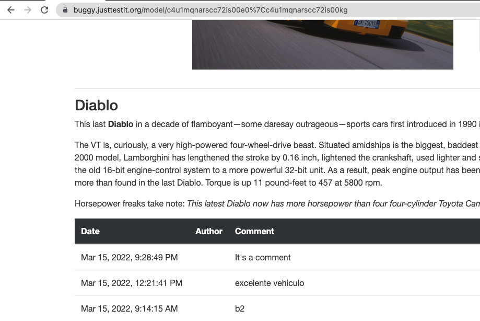Click the italic "This latest Diablo now has" sentence
Image resolution: width=480 pixels, height=321 pixels.
point(333,204)
